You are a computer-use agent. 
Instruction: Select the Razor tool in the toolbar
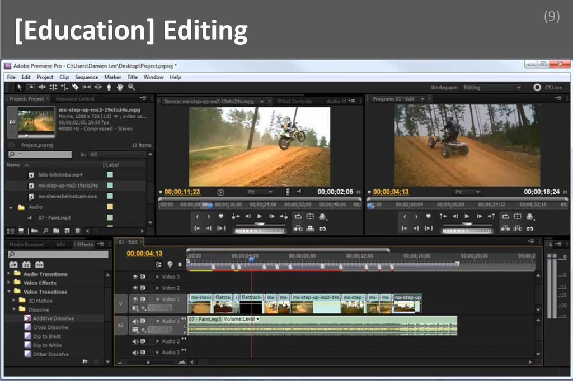[75, 87]
